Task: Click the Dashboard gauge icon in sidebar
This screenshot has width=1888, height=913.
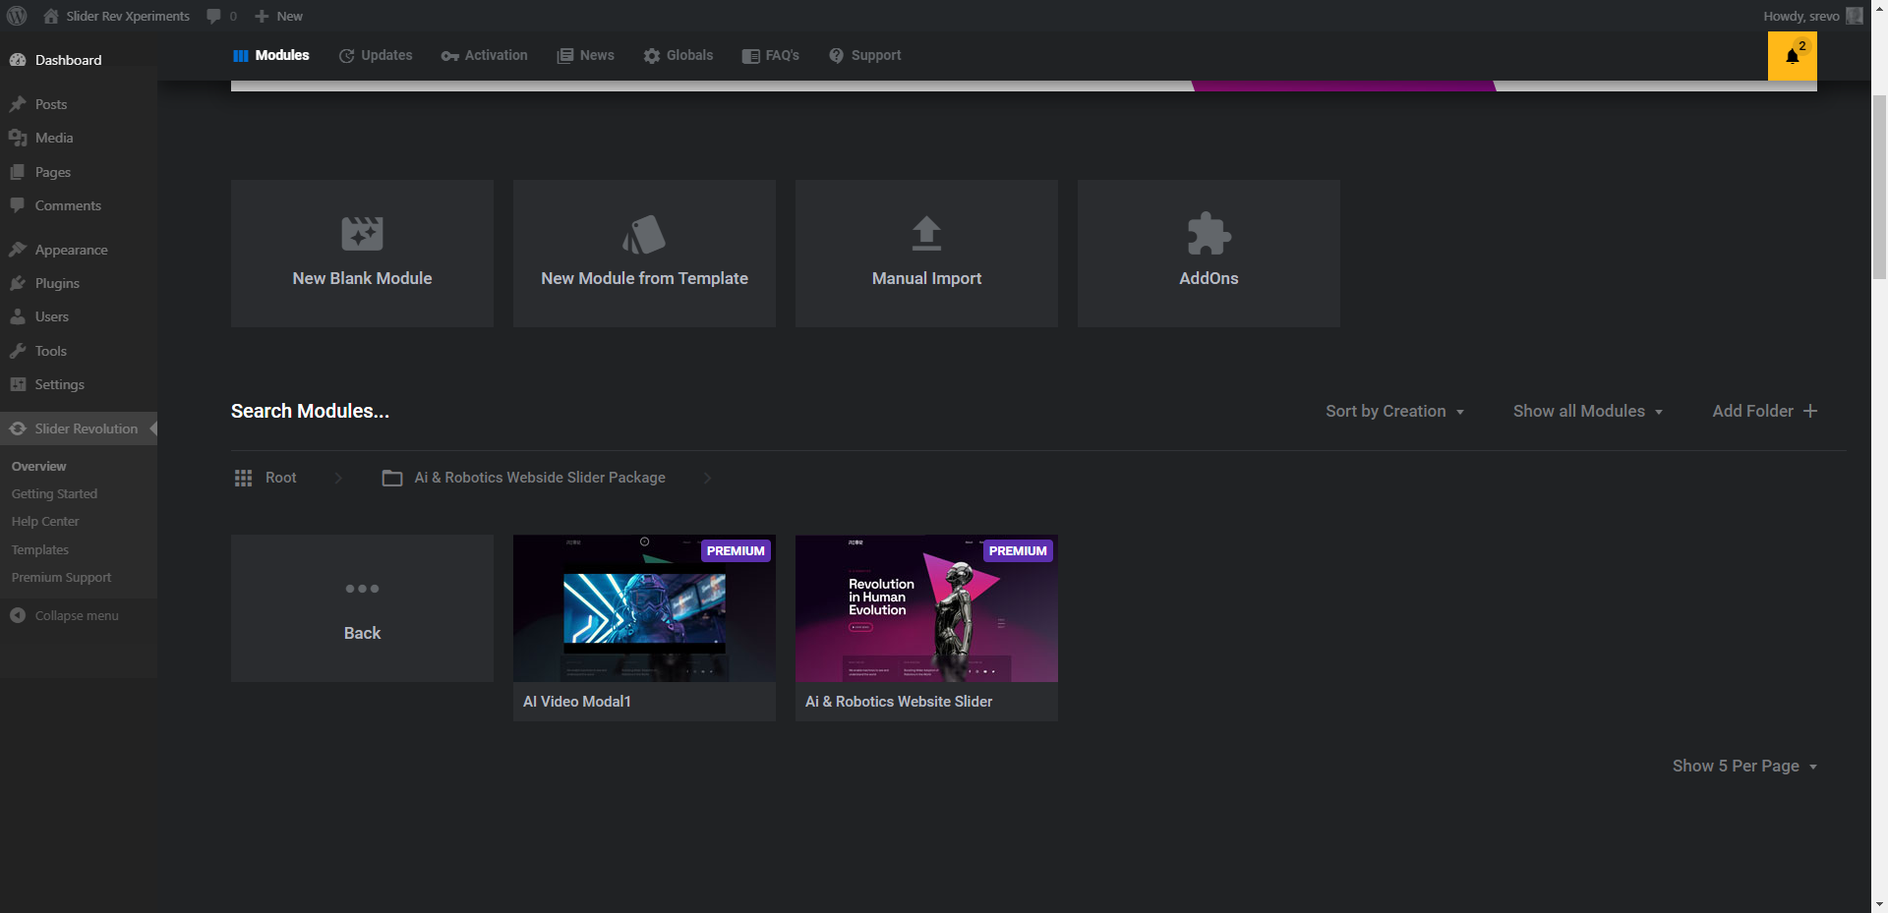Action: [18, 60]
